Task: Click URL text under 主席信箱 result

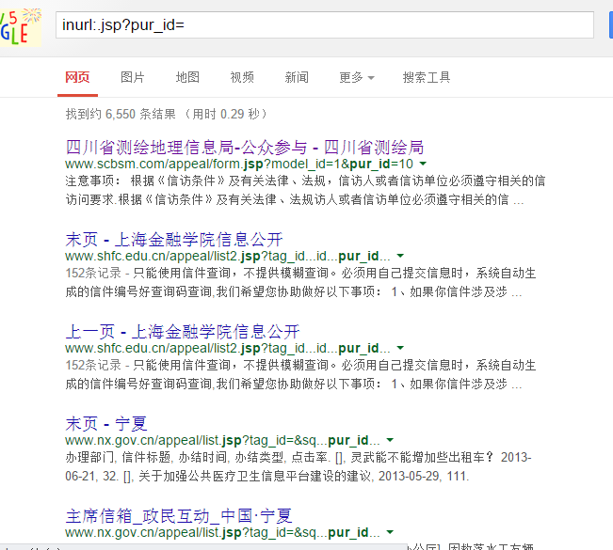Action: pos(222,532)
